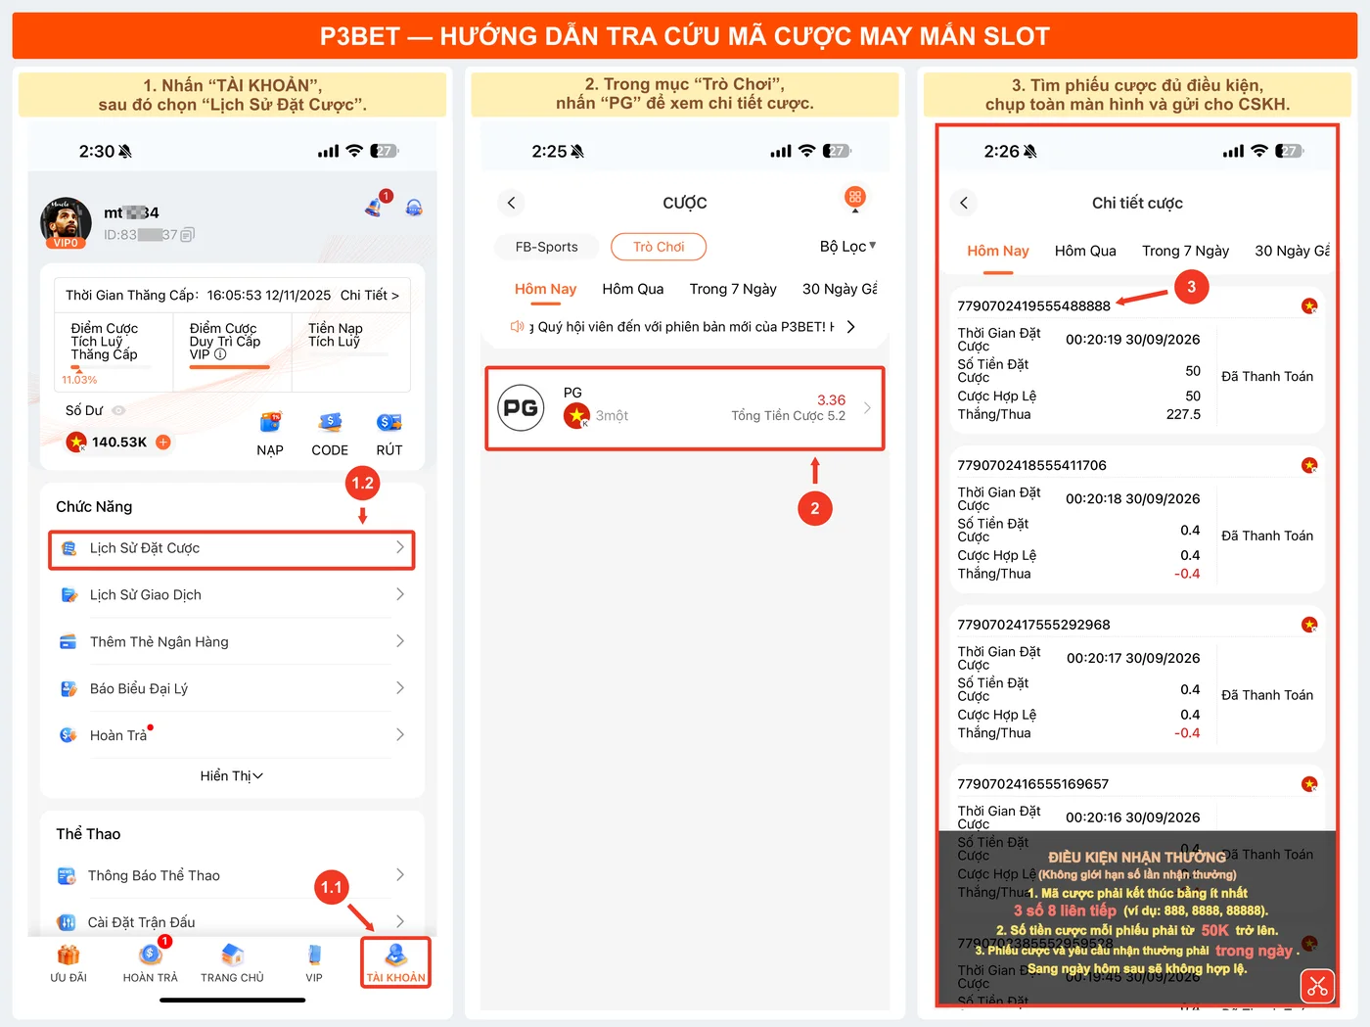Copy the user ID using copy icon

[188, 235]
